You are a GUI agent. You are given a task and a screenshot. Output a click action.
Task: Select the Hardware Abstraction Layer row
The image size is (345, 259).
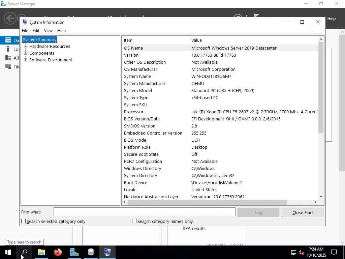pos(220,197)
